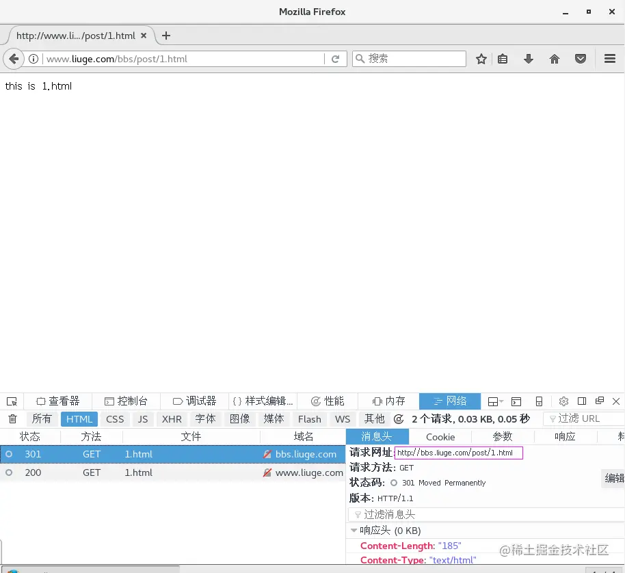Open devtools in separate window icon
This screenshot has width=625, height=573.
point(599,401)
